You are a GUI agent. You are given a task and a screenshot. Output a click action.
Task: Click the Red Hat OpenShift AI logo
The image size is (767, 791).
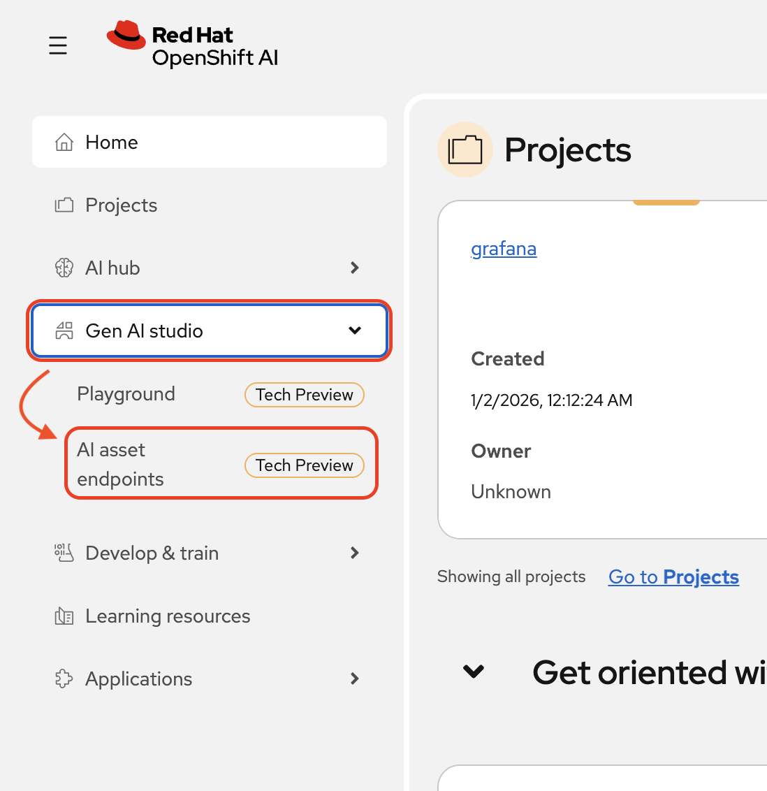[x=192, y=43]
